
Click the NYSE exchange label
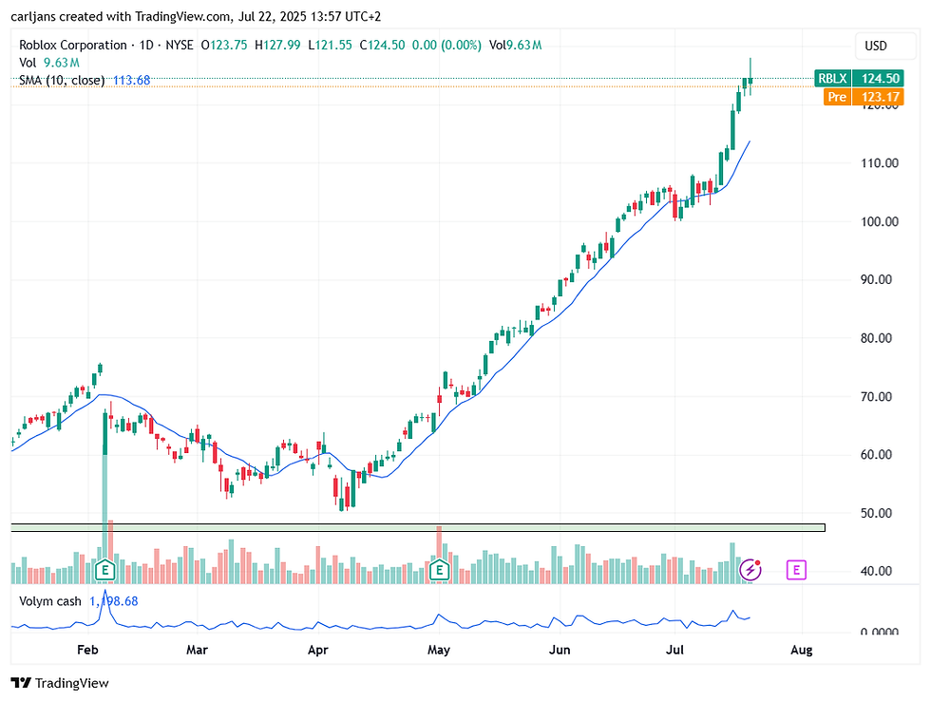(x=180, y=45)
